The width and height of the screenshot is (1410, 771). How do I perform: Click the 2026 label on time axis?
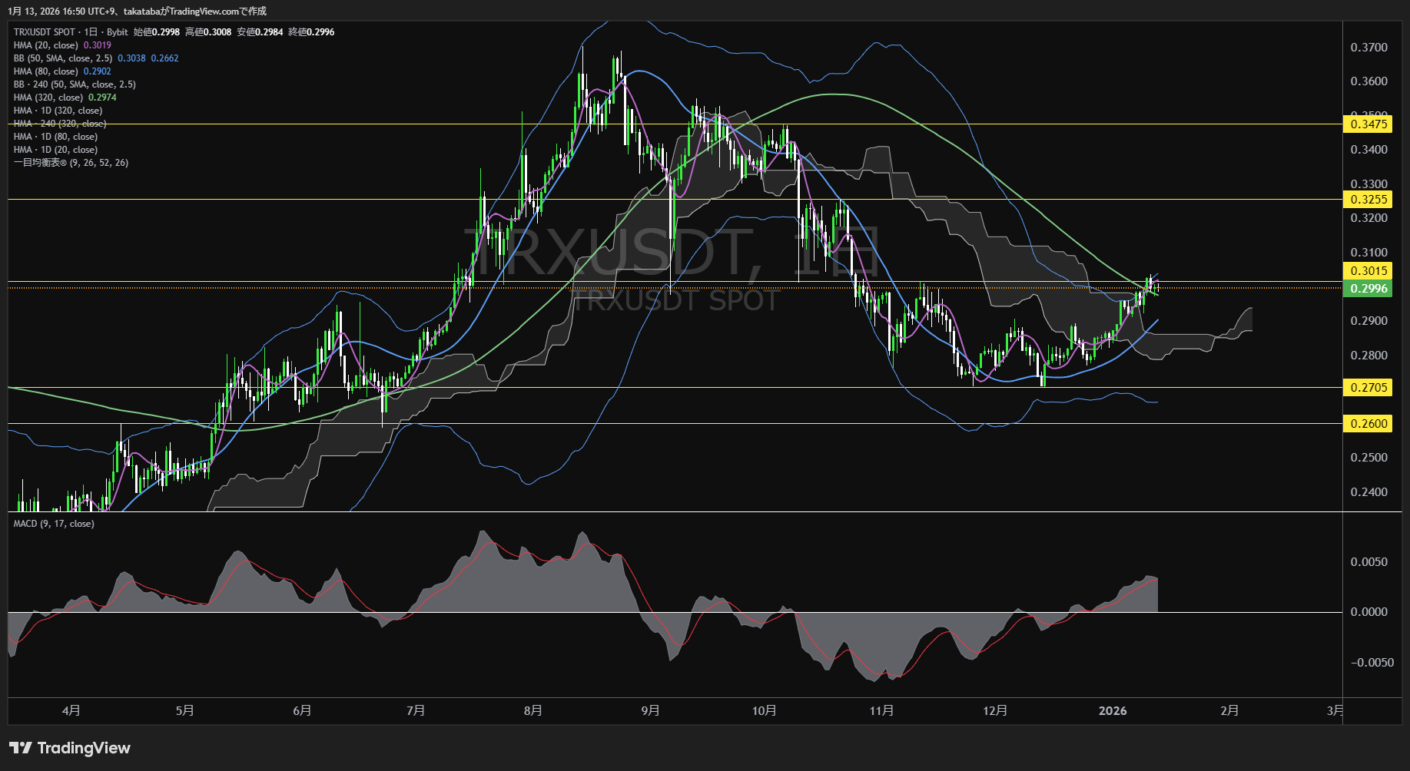click(x=1113, y=711)
